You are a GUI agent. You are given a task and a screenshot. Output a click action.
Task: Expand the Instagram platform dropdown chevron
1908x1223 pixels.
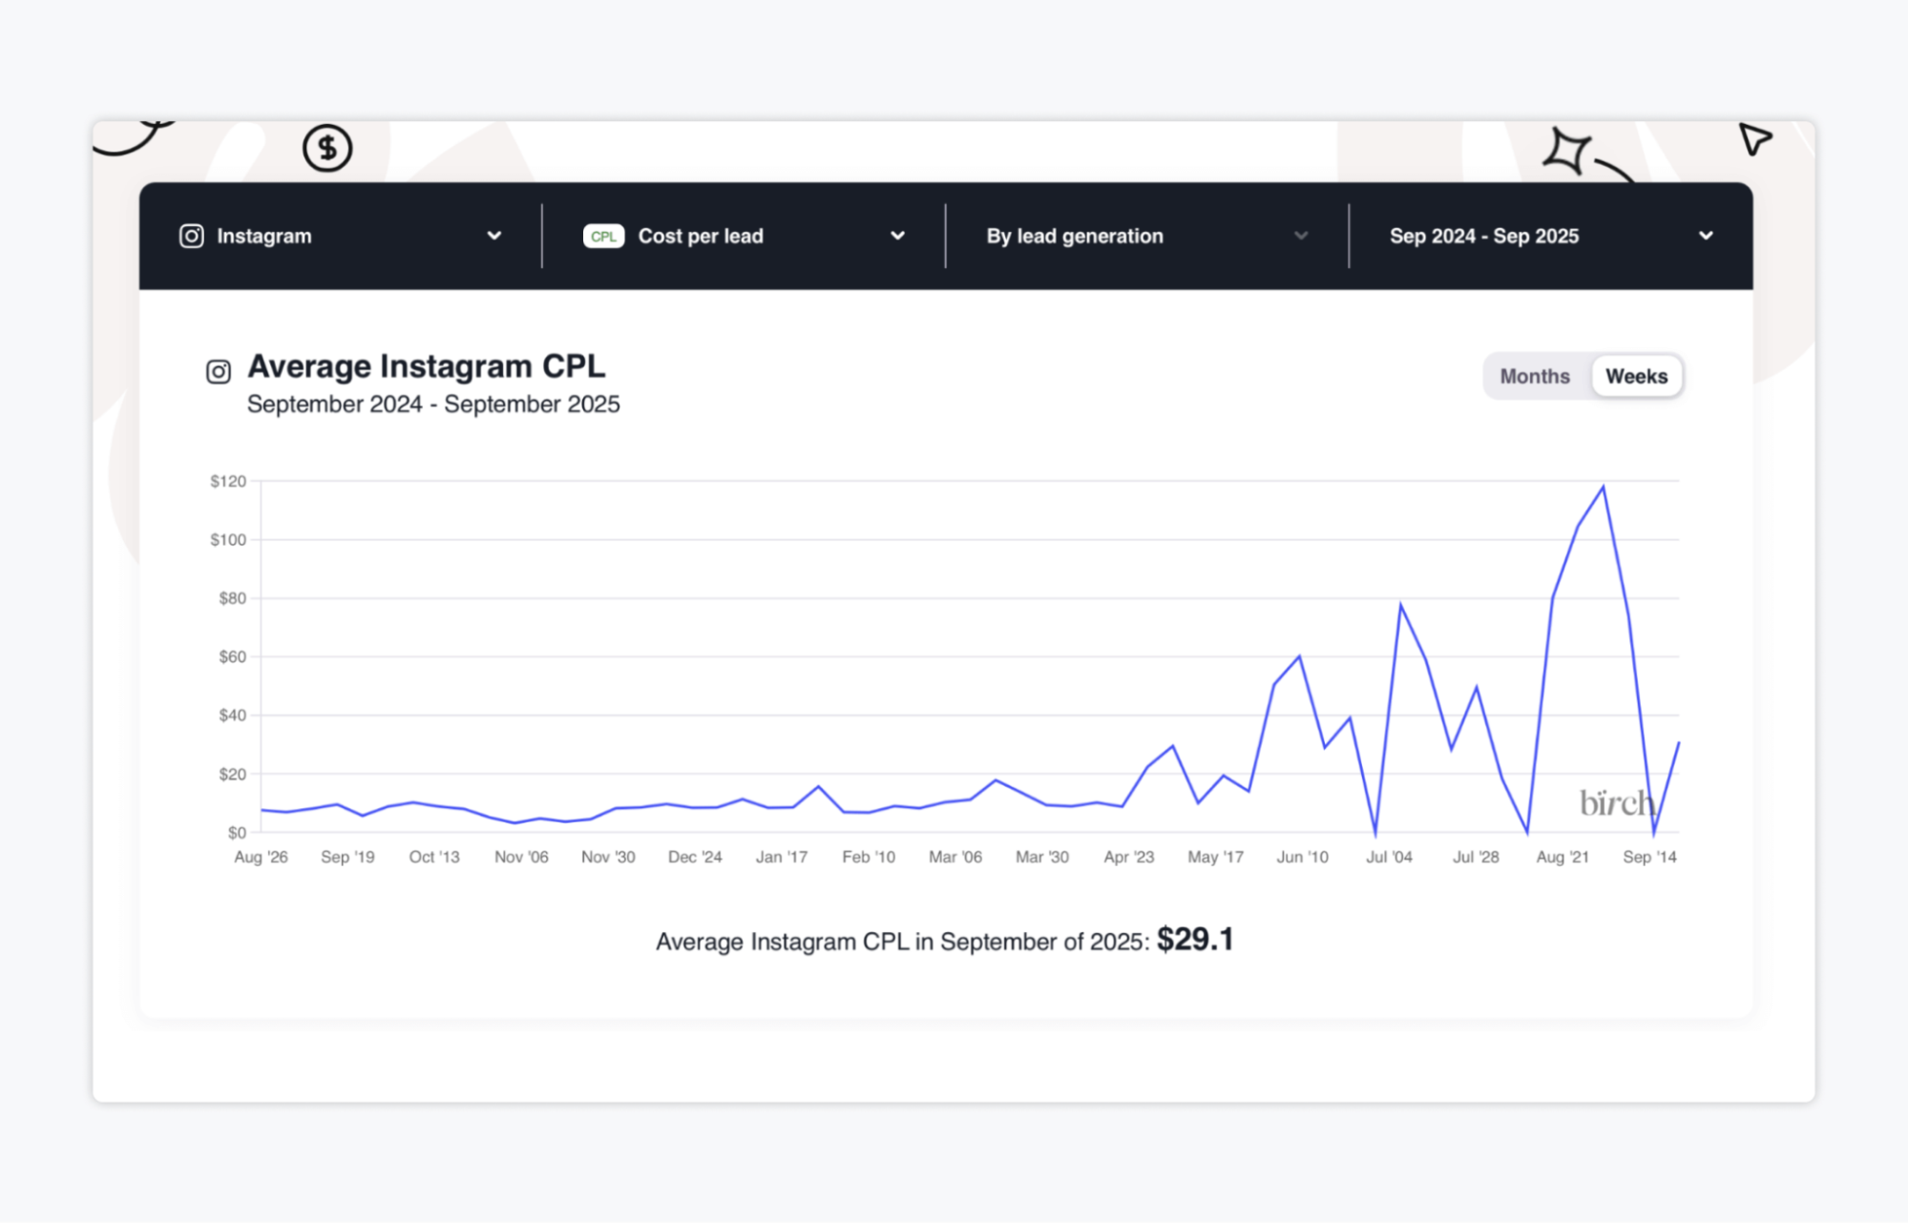click(x=493, y=236)
